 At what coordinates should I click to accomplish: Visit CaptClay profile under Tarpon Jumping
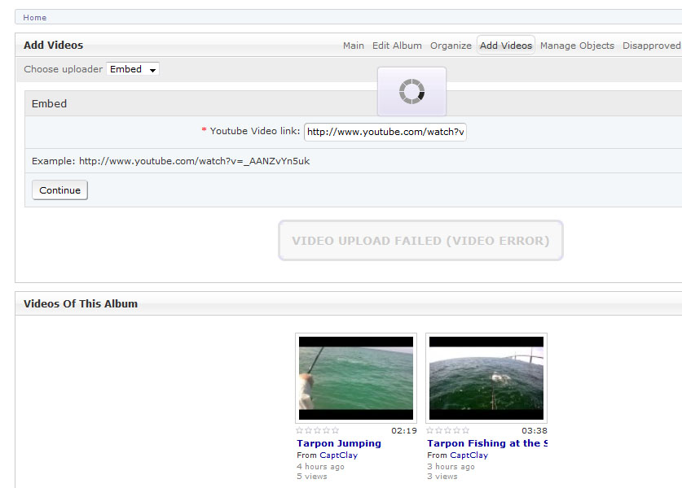click(x=338, y=455)
